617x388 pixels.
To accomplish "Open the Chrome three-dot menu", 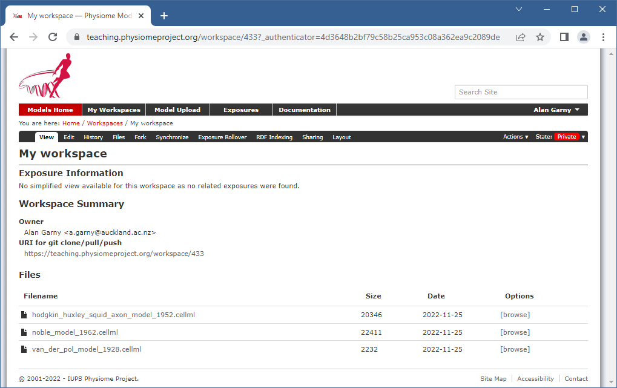I will pos(603,37).
